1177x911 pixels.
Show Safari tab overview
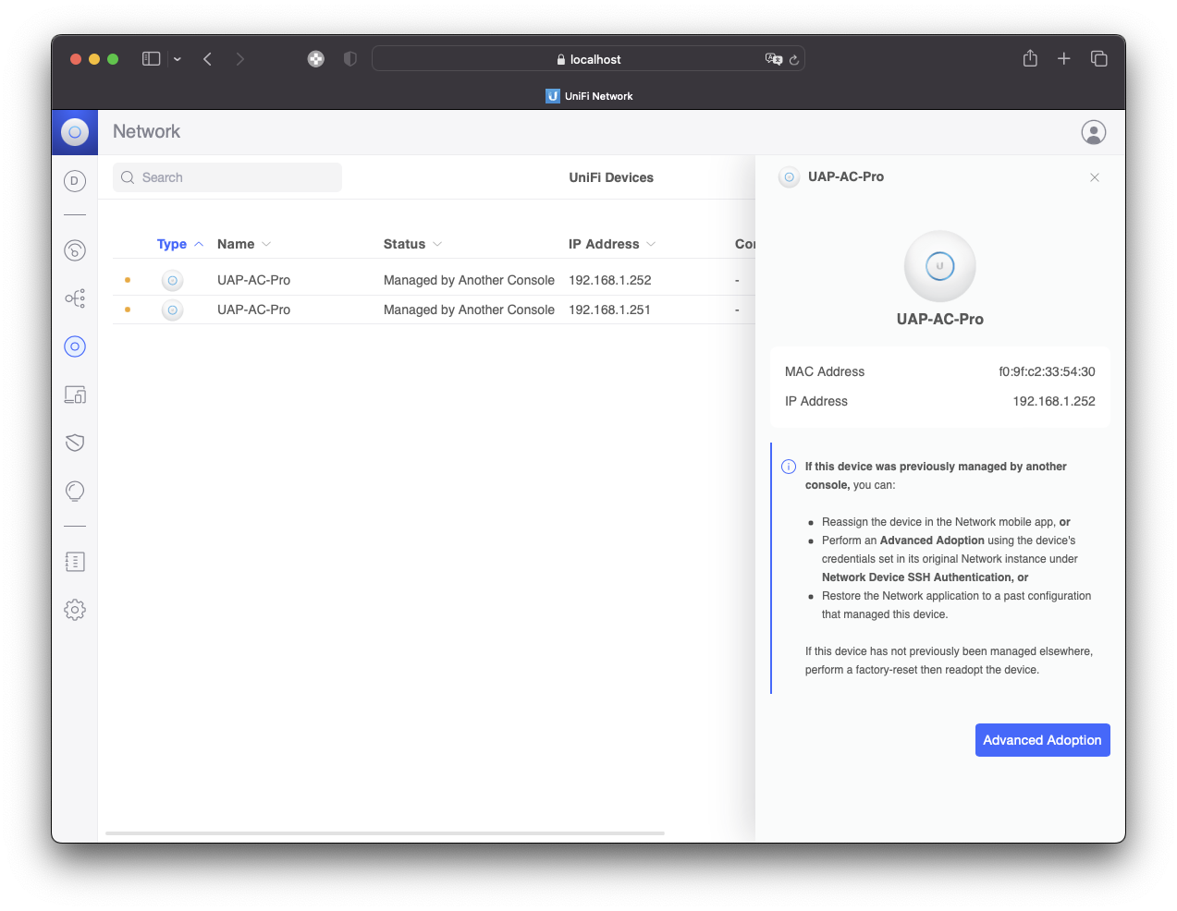(x=1098, y=58)
